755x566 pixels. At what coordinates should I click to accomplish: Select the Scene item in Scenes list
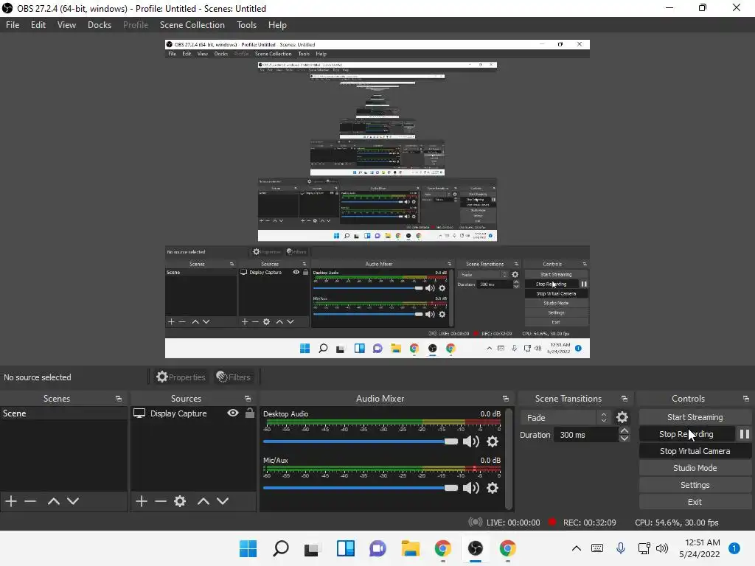click(63, 413)
